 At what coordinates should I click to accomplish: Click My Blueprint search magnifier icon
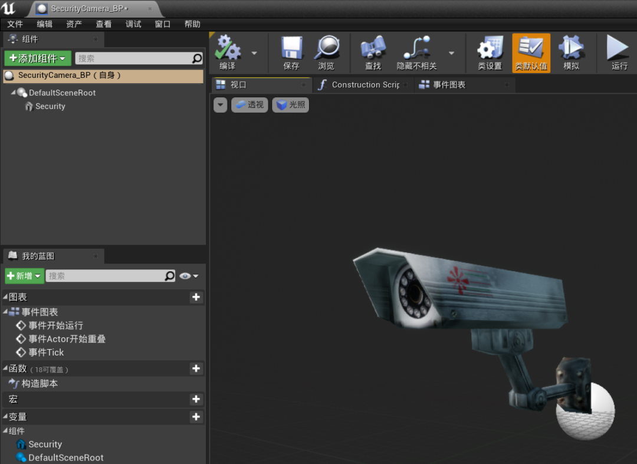(169, 276)
